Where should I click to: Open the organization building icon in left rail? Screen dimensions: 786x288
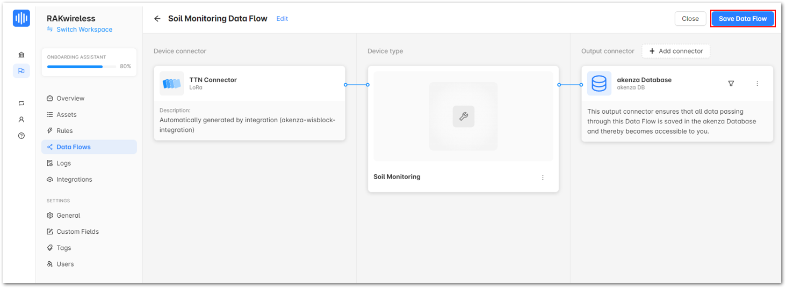point(21,55)
